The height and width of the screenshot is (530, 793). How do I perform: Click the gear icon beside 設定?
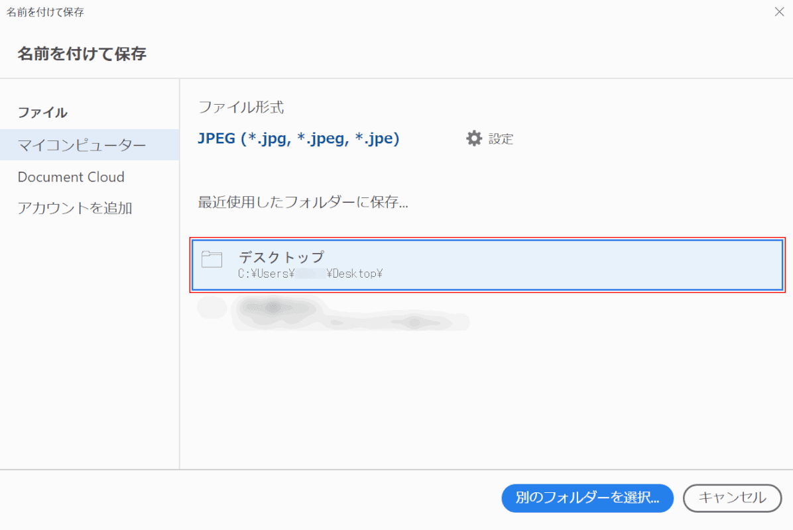[x=474, y=138]
